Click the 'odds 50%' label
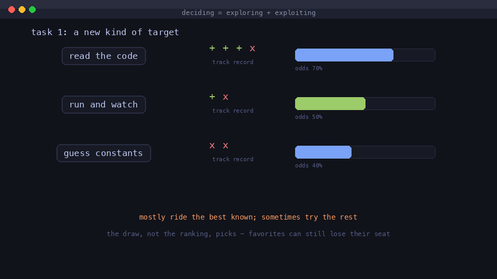497x279 pixels. [x=309, y=117]
